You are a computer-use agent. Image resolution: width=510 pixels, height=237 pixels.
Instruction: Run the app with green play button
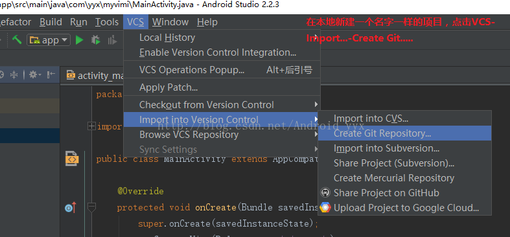tap(79, 40)
